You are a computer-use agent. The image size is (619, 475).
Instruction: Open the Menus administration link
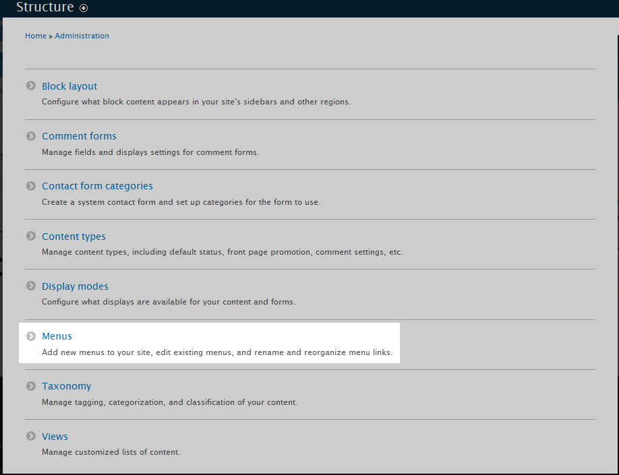click(57, 336)
